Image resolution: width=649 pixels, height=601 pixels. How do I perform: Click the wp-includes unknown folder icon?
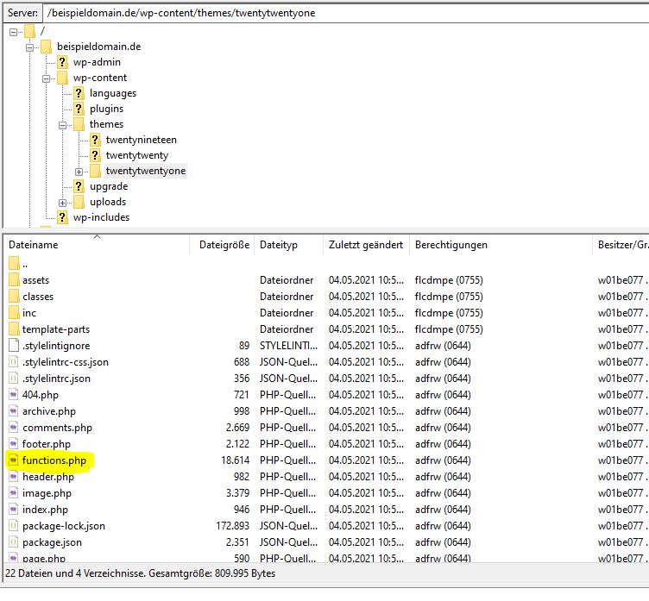click(62, 217)
